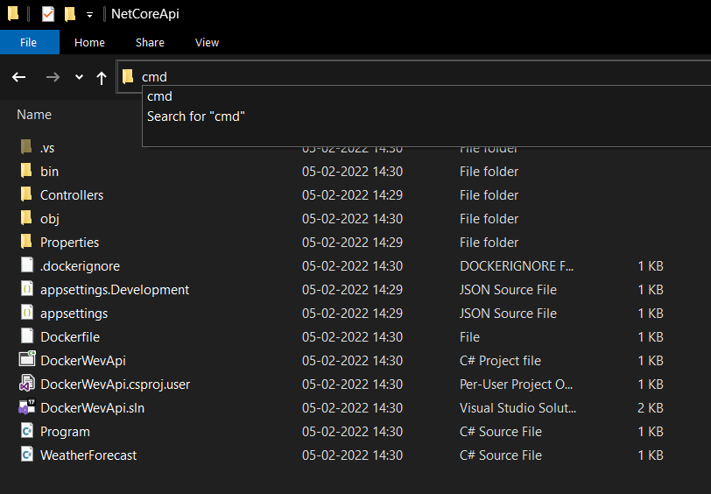The height and width of the screenshot is (494, 711).
Task: Select the DockerWevApi.csproj.user file icon
Action: coord(25,384)
